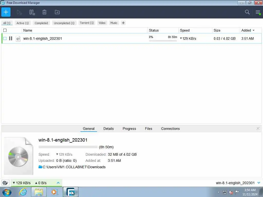Click the download speed 129 KB/s in status bar
The image size is (263, 197).
pos(22,183)
